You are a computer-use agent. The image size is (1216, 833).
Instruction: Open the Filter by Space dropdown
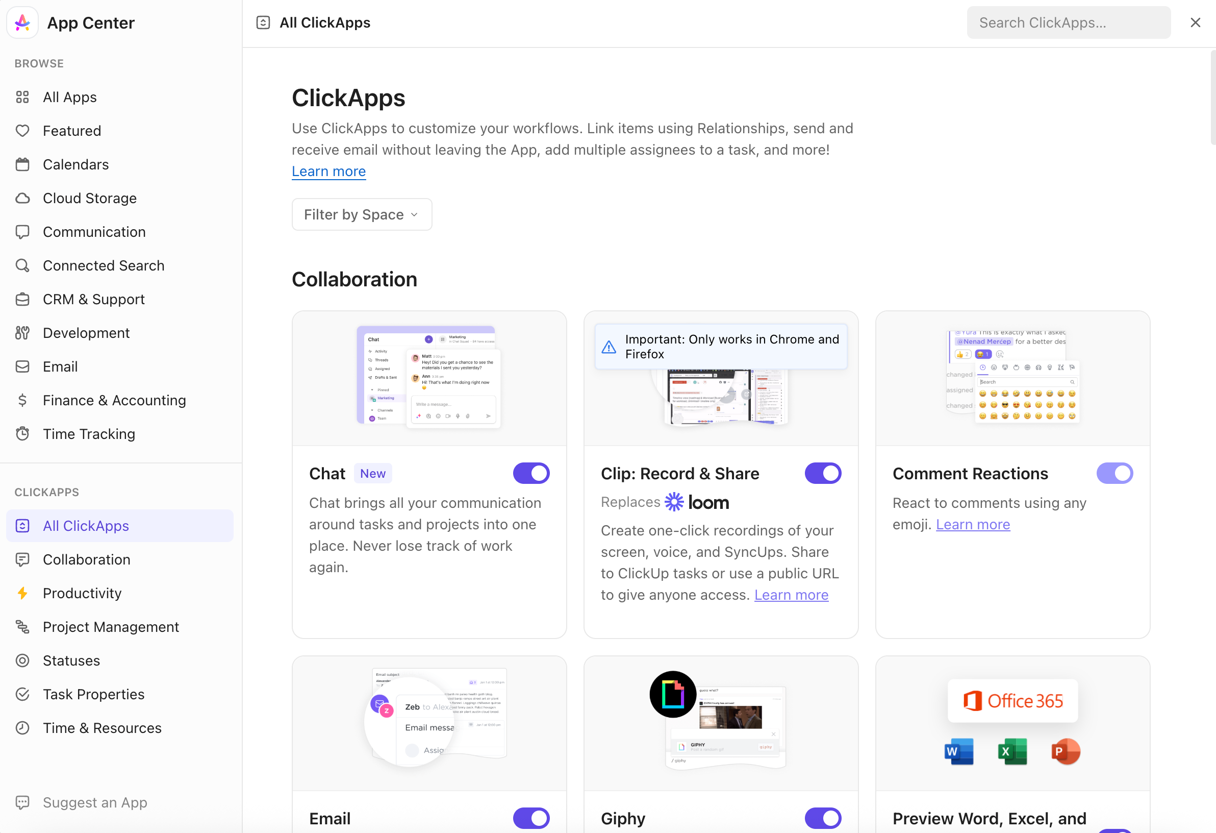coord(362,215)
